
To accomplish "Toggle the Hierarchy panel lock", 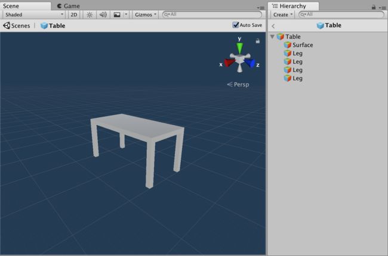I will 374,7.
